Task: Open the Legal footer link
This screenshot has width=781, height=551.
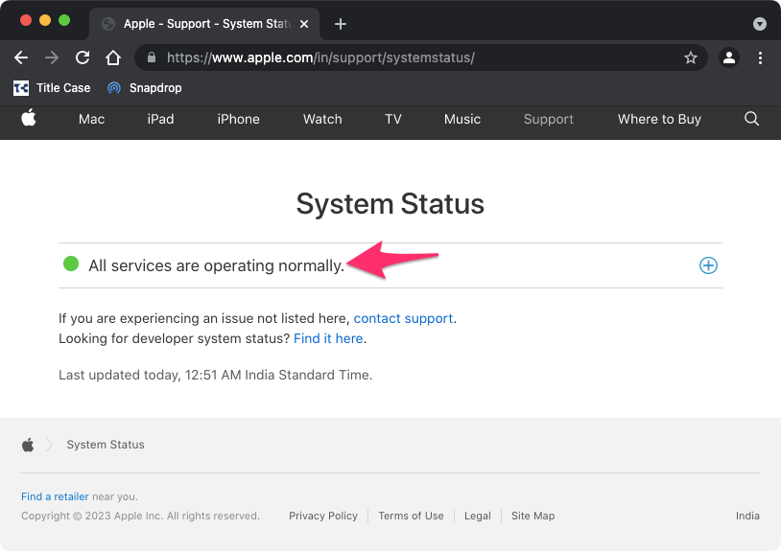Action: pyautogui.click(x=477, y=516)
